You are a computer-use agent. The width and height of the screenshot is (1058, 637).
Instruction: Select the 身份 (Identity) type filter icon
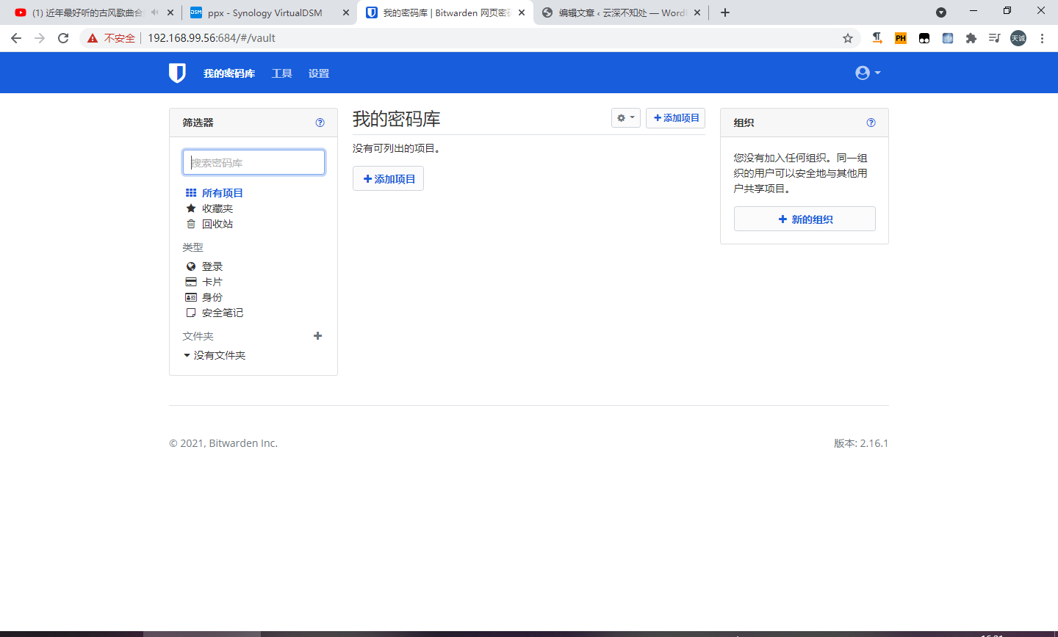pyautogui.click(x=191, y=296)
